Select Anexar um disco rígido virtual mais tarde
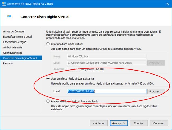The image size is (172, 130). point(48,101)
